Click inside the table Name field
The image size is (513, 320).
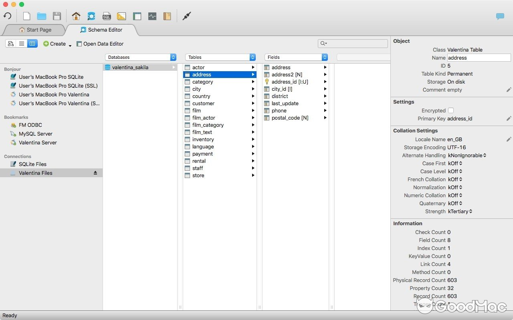tap(479, 58)
